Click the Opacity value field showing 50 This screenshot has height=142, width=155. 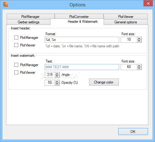(50, 83)
